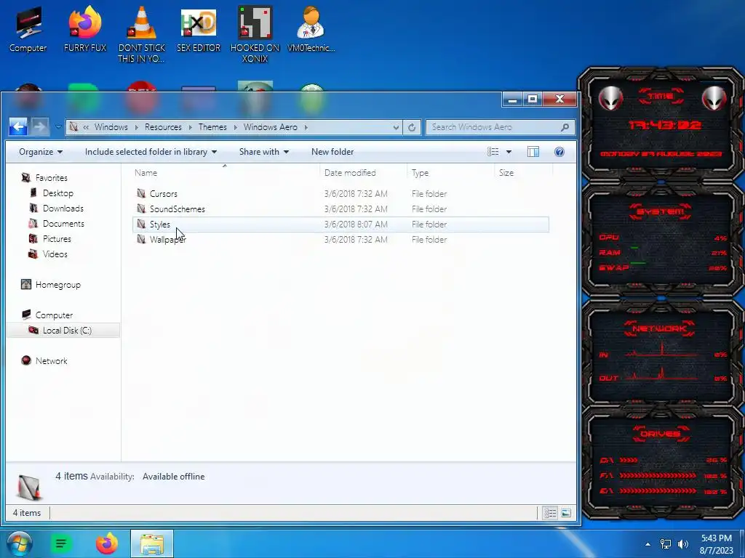The height and width of the screenshot is (558, 745).
Task: Open Include selected folder in library menu
Action: pyautogui.click(x=151, y=152)
